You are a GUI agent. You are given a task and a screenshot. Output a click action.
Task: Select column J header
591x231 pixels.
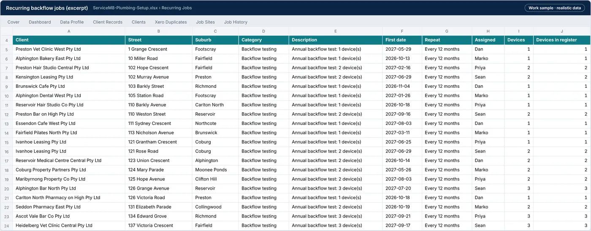pyautogui.click(x=562, y=31)
